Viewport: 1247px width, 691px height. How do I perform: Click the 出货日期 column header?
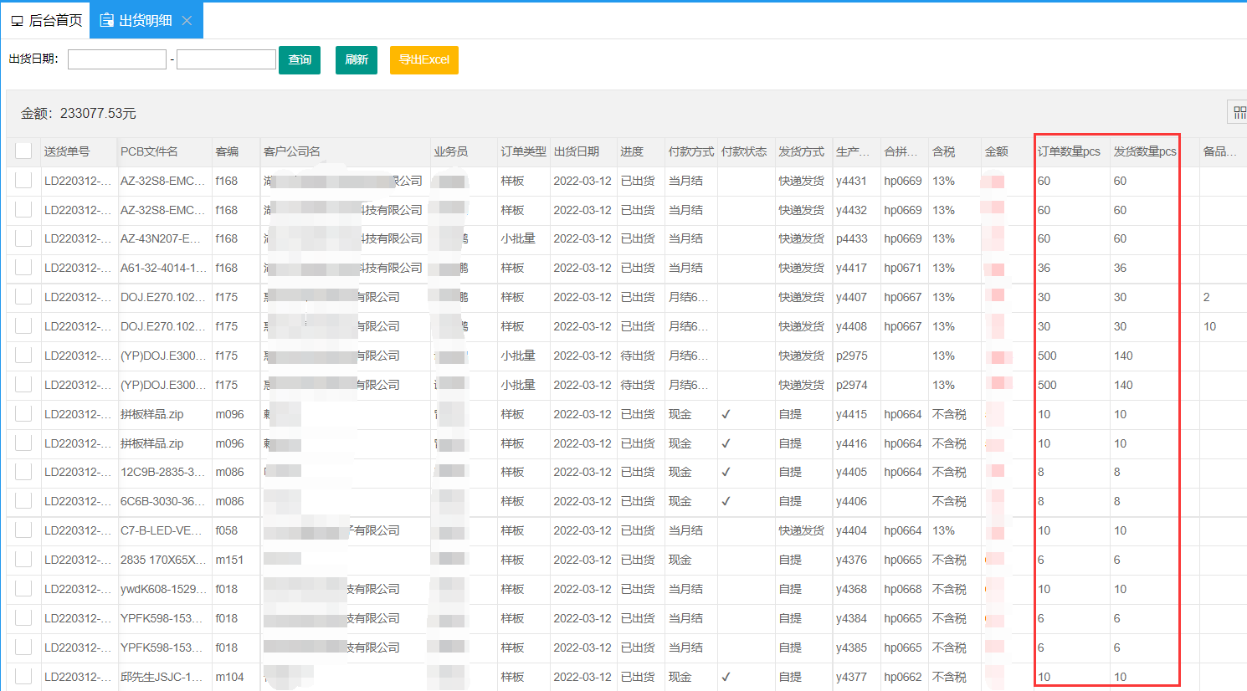click(577, 151)
